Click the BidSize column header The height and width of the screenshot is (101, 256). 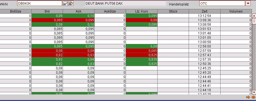[x=16, y=11]
